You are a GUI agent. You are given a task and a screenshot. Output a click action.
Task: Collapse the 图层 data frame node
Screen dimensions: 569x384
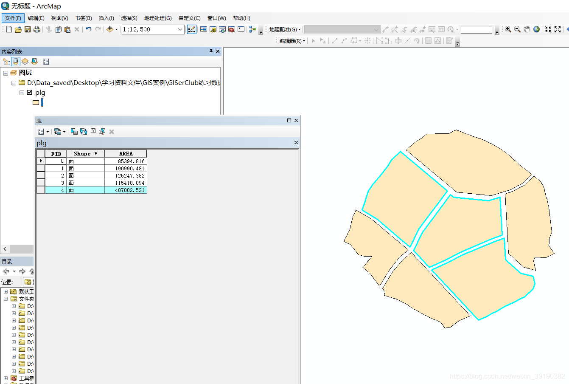[x=6, y=73]
